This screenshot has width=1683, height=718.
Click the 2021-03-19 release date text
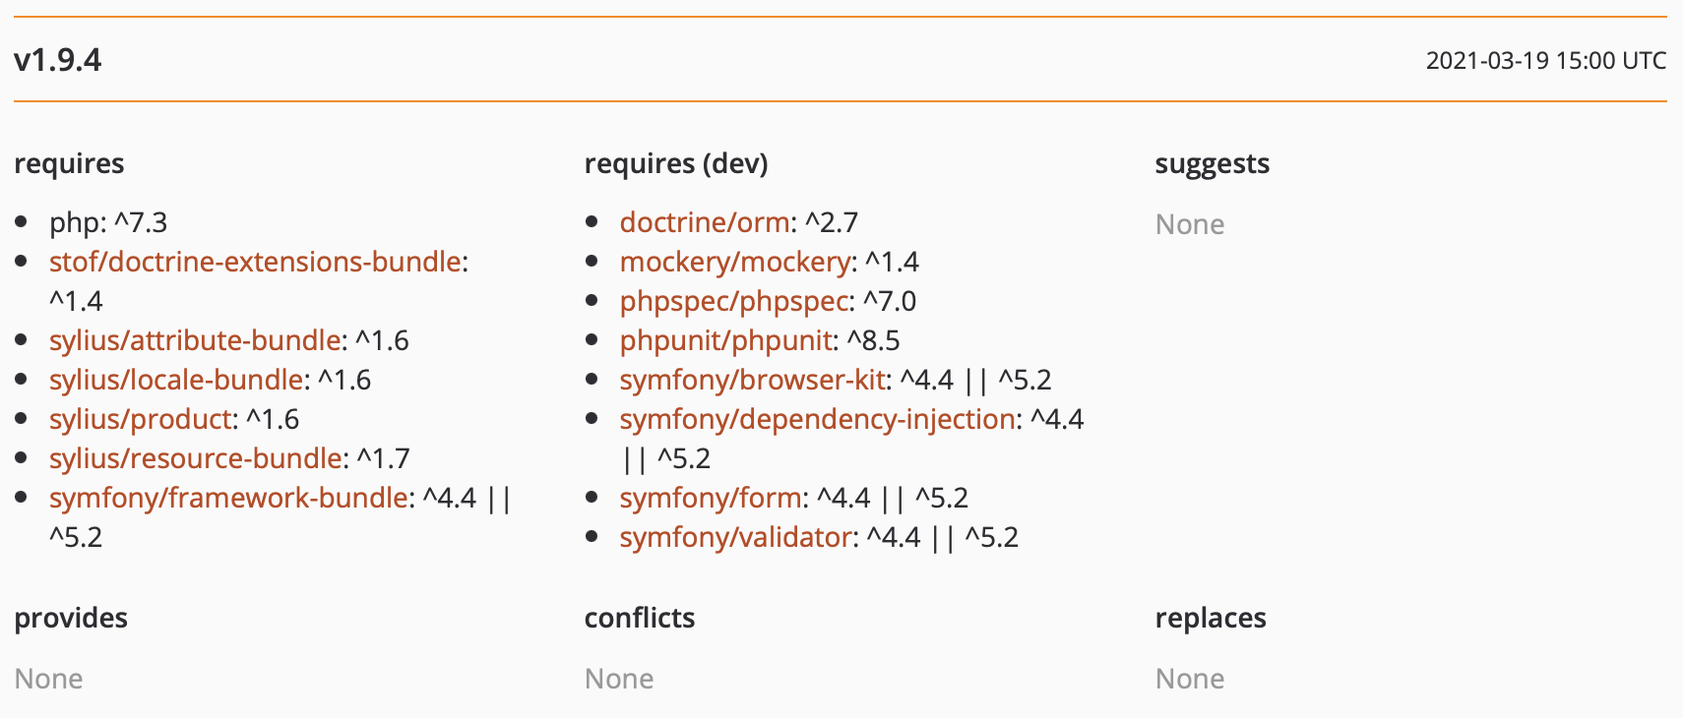[1545, 61]
